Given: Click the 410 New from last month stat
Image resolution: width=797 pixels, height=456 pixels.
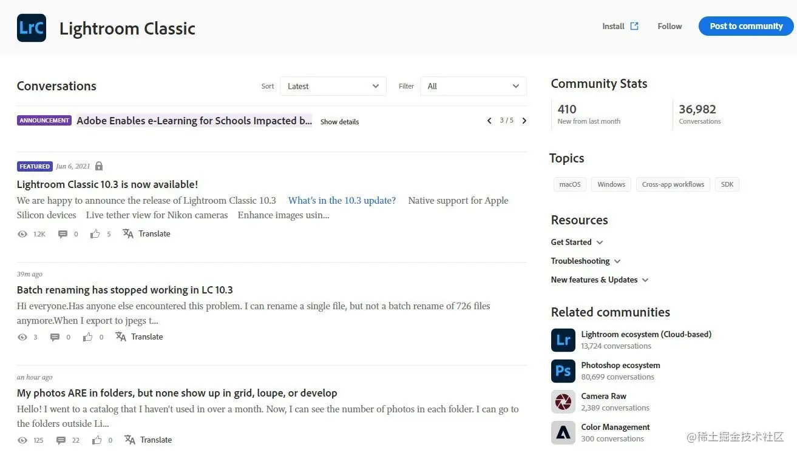Looking at the screenshot, I should [x=589, y=114].
